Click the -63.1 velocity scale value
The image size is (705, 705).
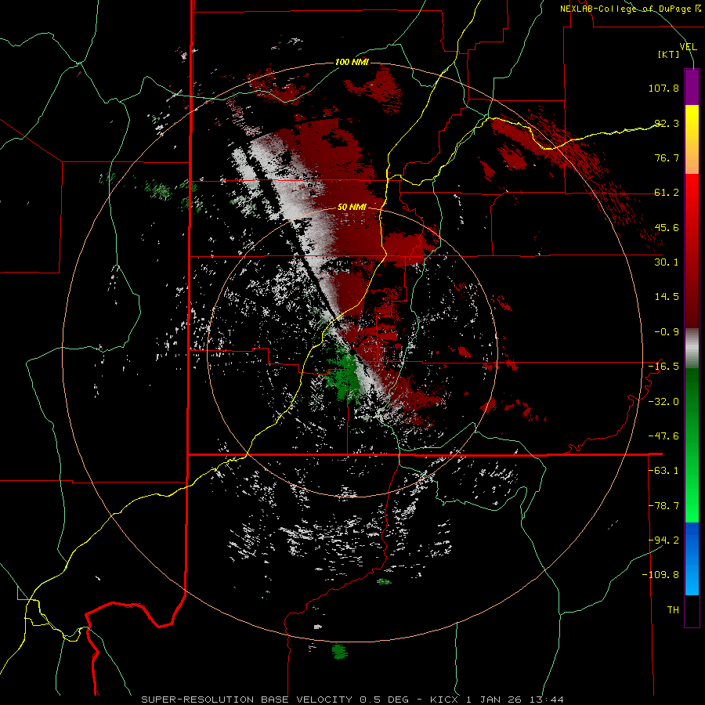pyautogui.click(x=663, y=471)
